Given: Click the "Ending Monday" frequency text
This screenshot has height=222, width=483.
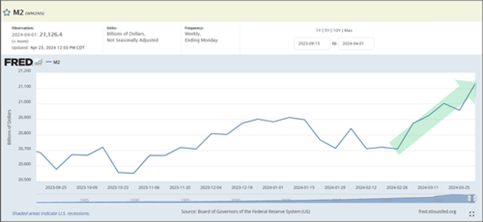Looking at the screenshot, I should [201, 40].
